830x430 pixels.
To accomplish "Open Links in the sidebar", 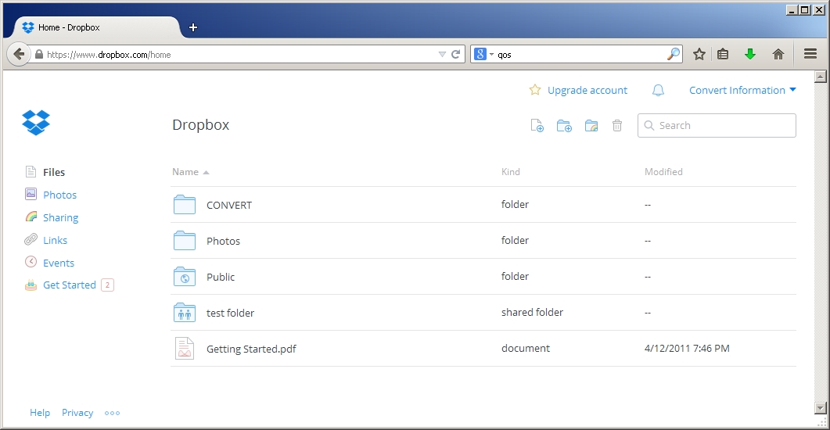I will click(x=55, y=241).
